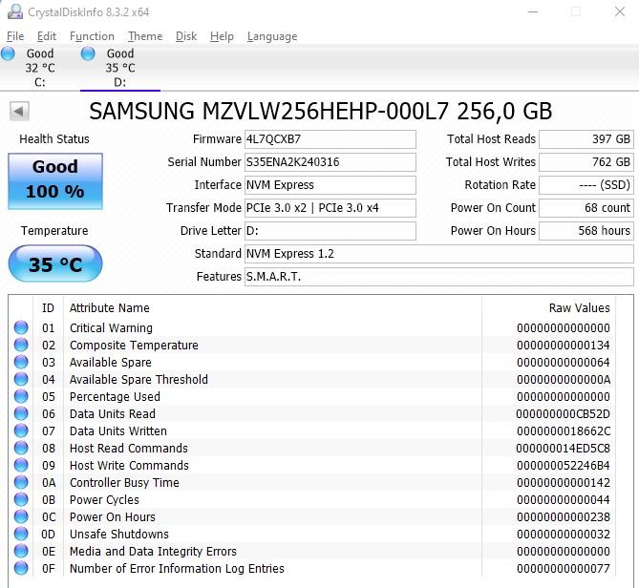Click the Drive Letter field D:
Screen dimensions: 639x588
click(330, 231)
